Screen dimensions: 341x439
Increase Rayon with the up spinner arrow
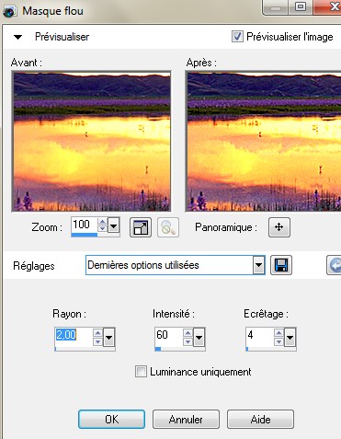[x=97, y=333]
